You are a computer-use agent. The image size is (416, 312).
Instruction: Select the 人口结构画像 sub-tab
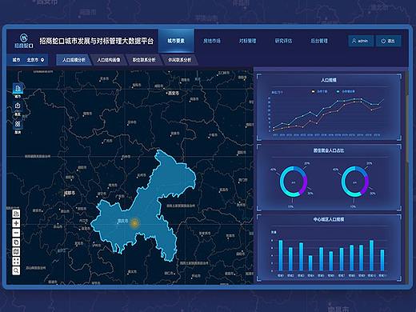[x=108, y=60]
